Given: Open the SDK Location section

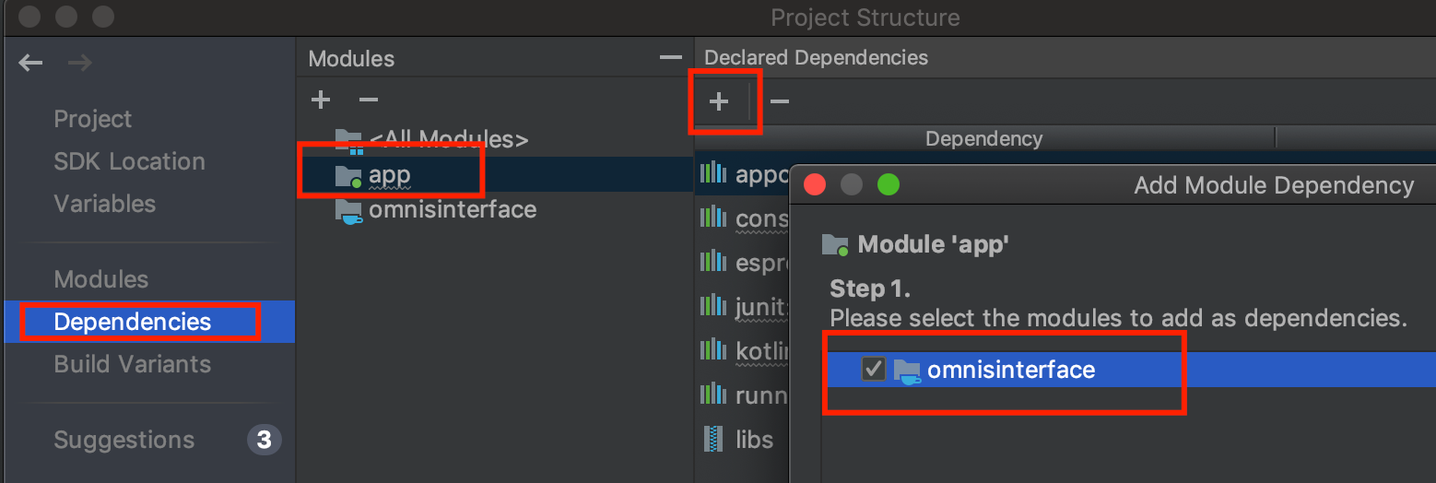Looking at the screenshot, I should (x=129, y=161).
